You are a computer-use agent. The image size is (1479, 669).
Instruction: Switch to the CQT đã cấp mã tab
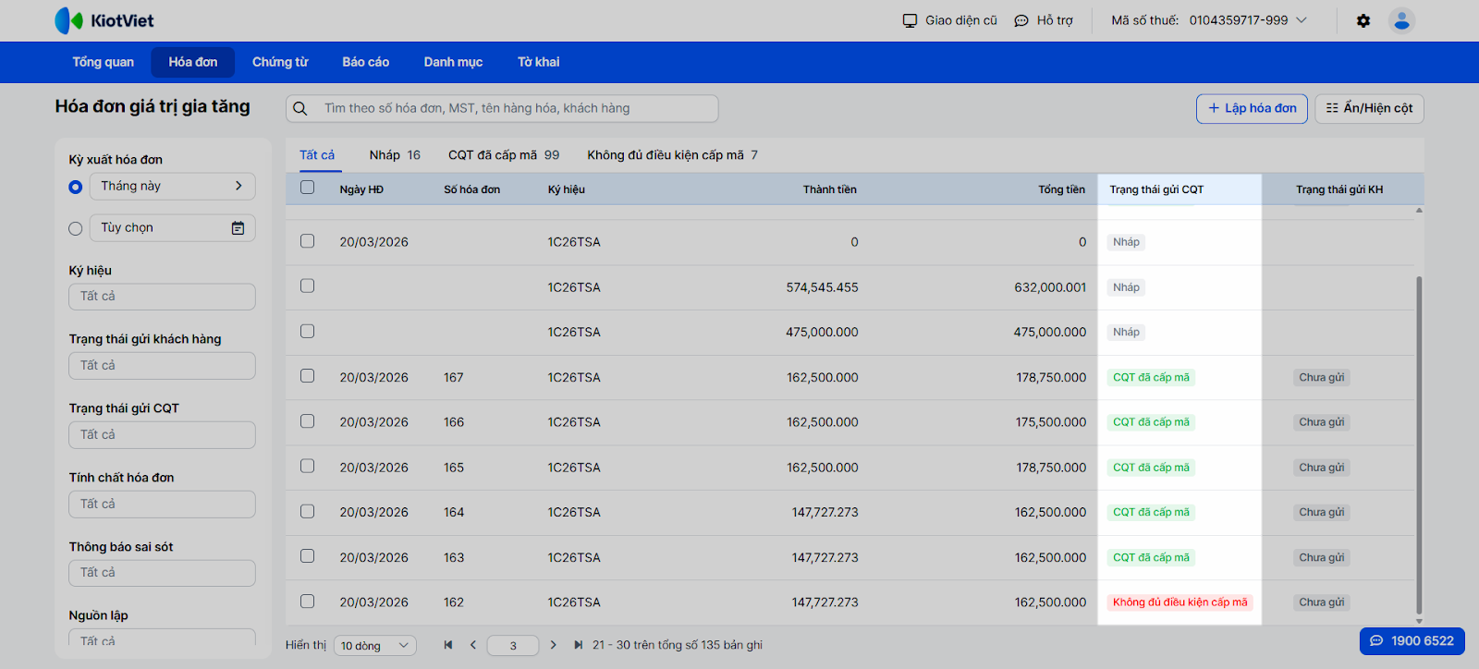503,155
